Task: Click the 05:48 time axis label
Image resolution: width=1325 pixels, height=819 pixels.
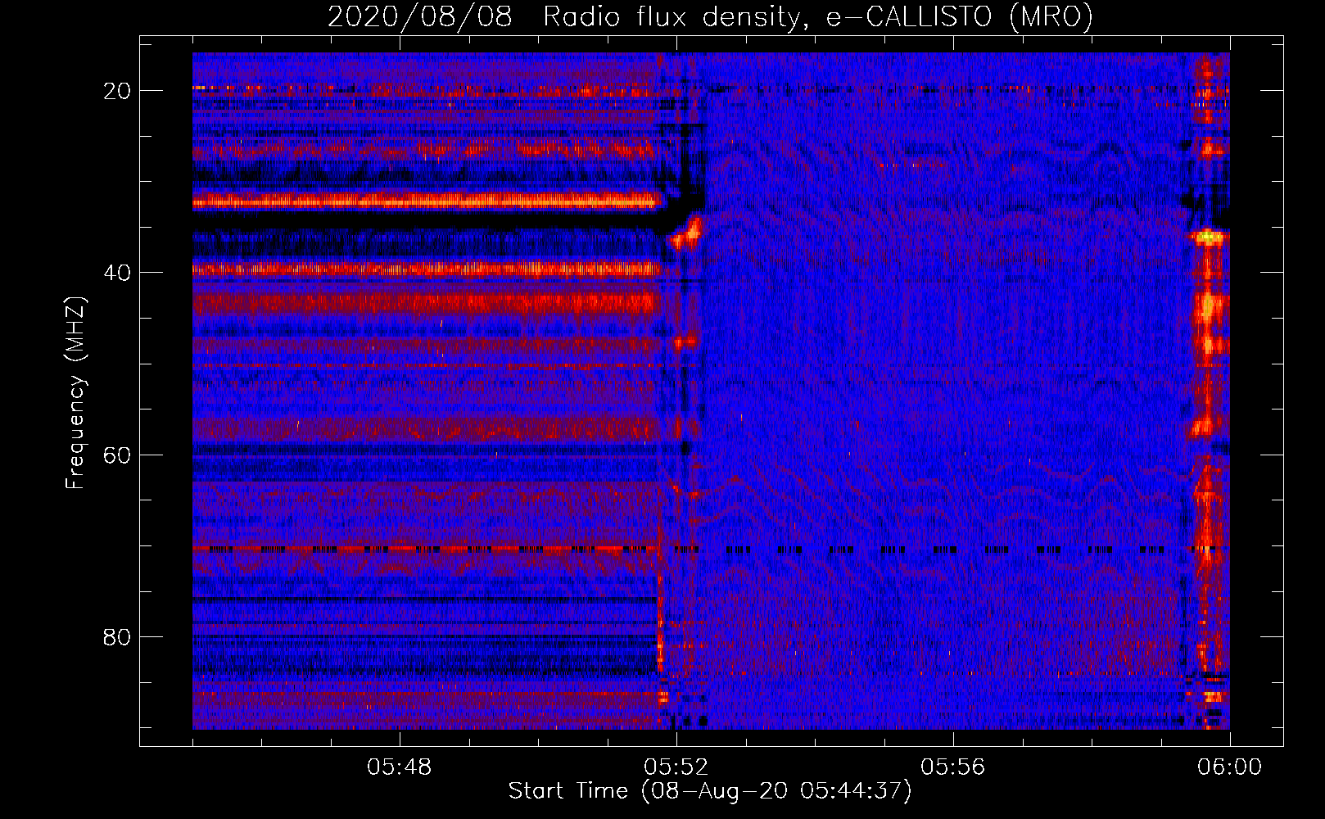Action: tap(399, 767)
